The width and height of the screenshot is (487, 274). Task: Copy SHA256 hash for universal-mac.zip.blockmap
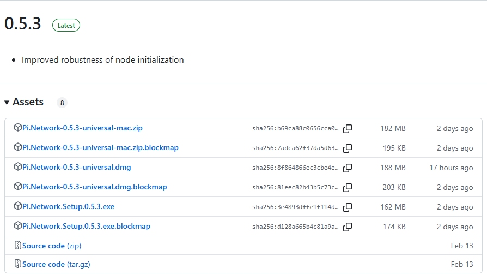click(x=348, y=148)
